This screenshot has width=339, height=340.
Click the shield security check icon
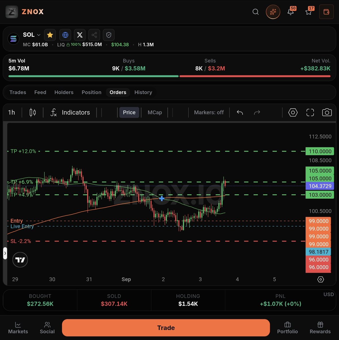click(109, 35)
